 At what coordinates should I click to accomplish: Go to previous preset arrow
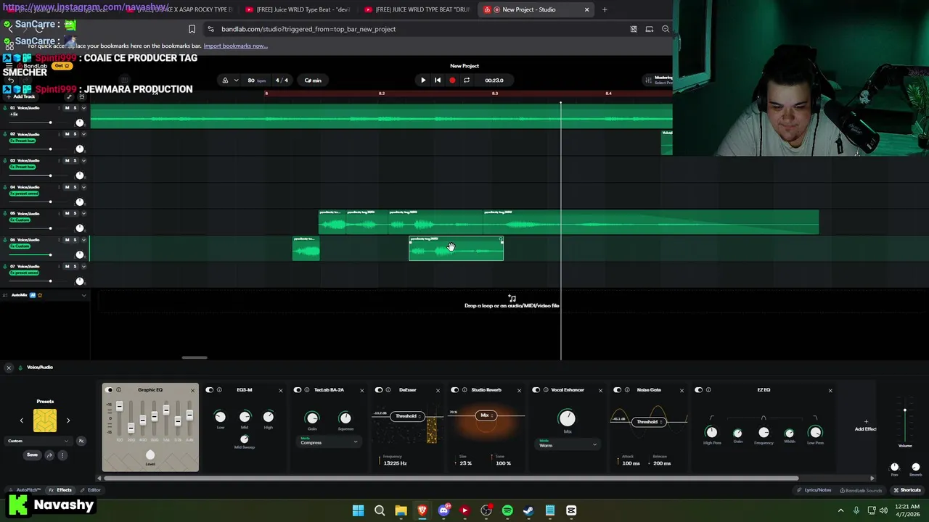click(21, 420)
